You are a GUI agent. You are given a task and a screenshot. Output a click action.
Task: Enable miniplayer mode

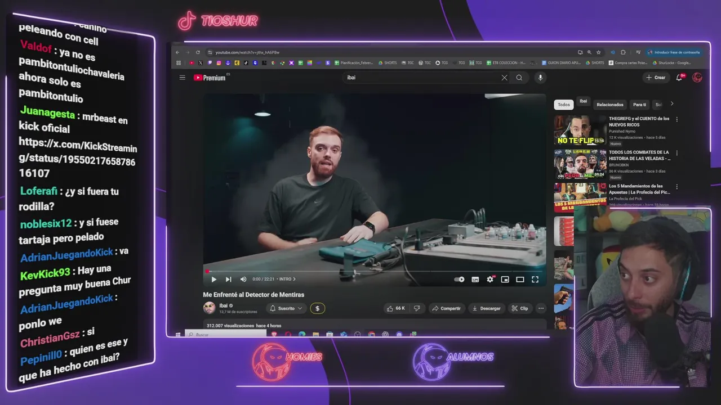click(x=505, y=280)
